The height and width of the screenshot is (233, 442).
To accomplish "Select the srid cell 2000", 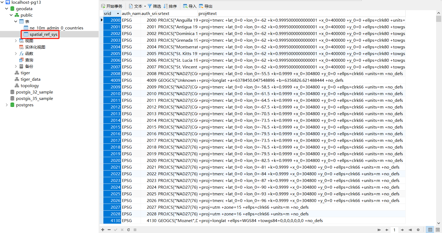I will (112, 20).
